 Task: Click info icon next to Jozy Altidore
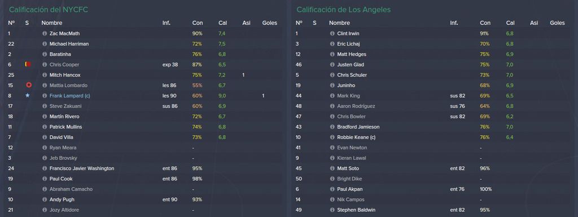pos(45,210)
